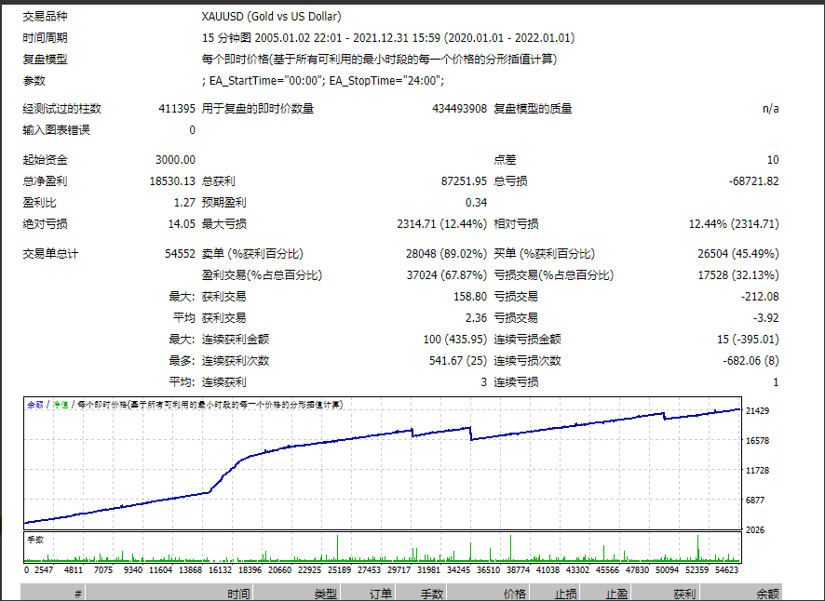Click the EA_StartTime="00:00" parameters line
Viewport: 825px width, 601px height.
[x=323, y=80]
